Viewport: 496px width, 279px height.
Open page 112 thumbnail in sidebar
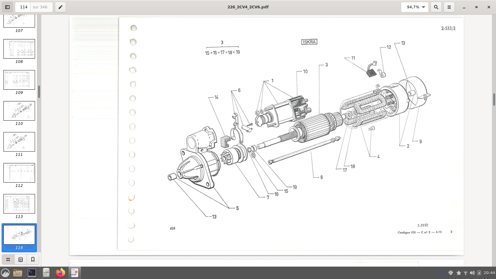tap(19, 173)
